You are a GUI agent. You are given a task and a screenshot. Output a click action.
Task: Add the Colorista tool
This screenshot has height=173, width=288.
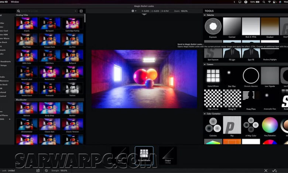pyautogui.click(x=213, y=125)
